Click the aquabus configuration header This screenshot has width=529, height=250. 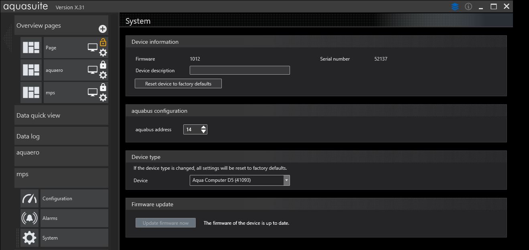(316, 111)
